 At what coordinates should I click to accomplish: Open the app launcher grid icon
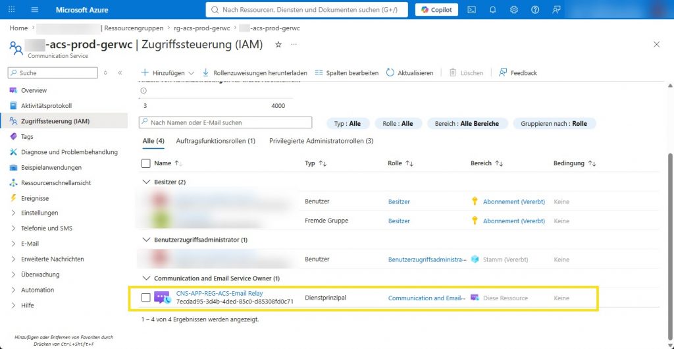point(12,9)
